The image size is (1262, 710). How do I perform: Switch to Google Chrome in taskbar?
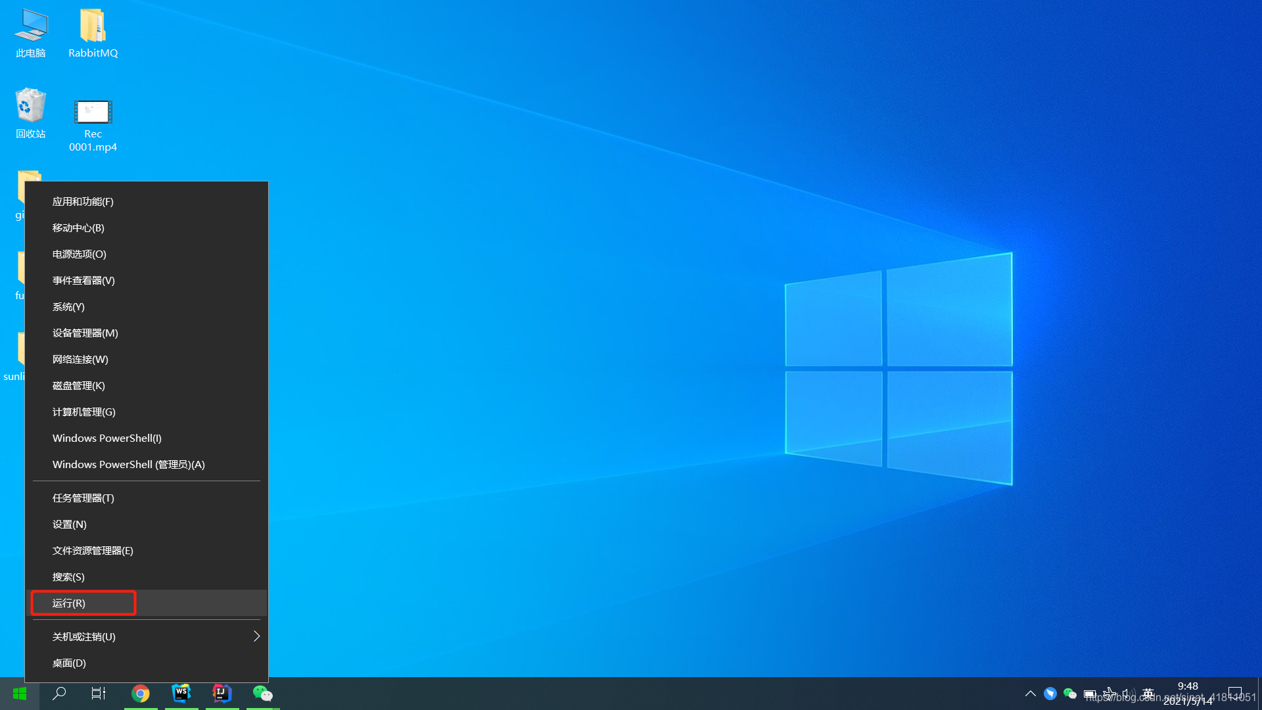pyautogui.click(x=141, y=694)
